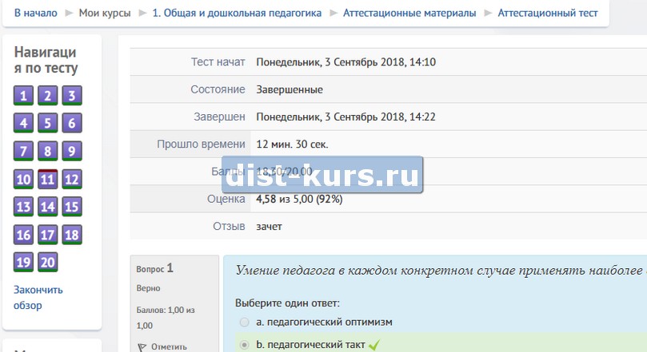
Task: Open question 9 from navigation grid
Action: coord(72,152)
